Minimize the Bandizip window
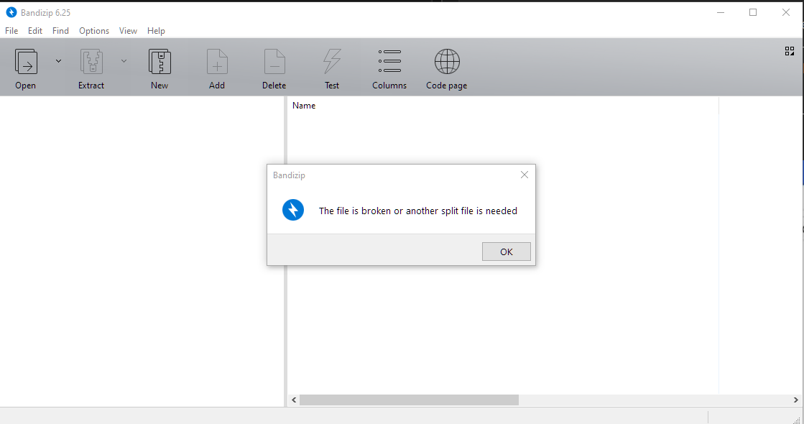 721,12
